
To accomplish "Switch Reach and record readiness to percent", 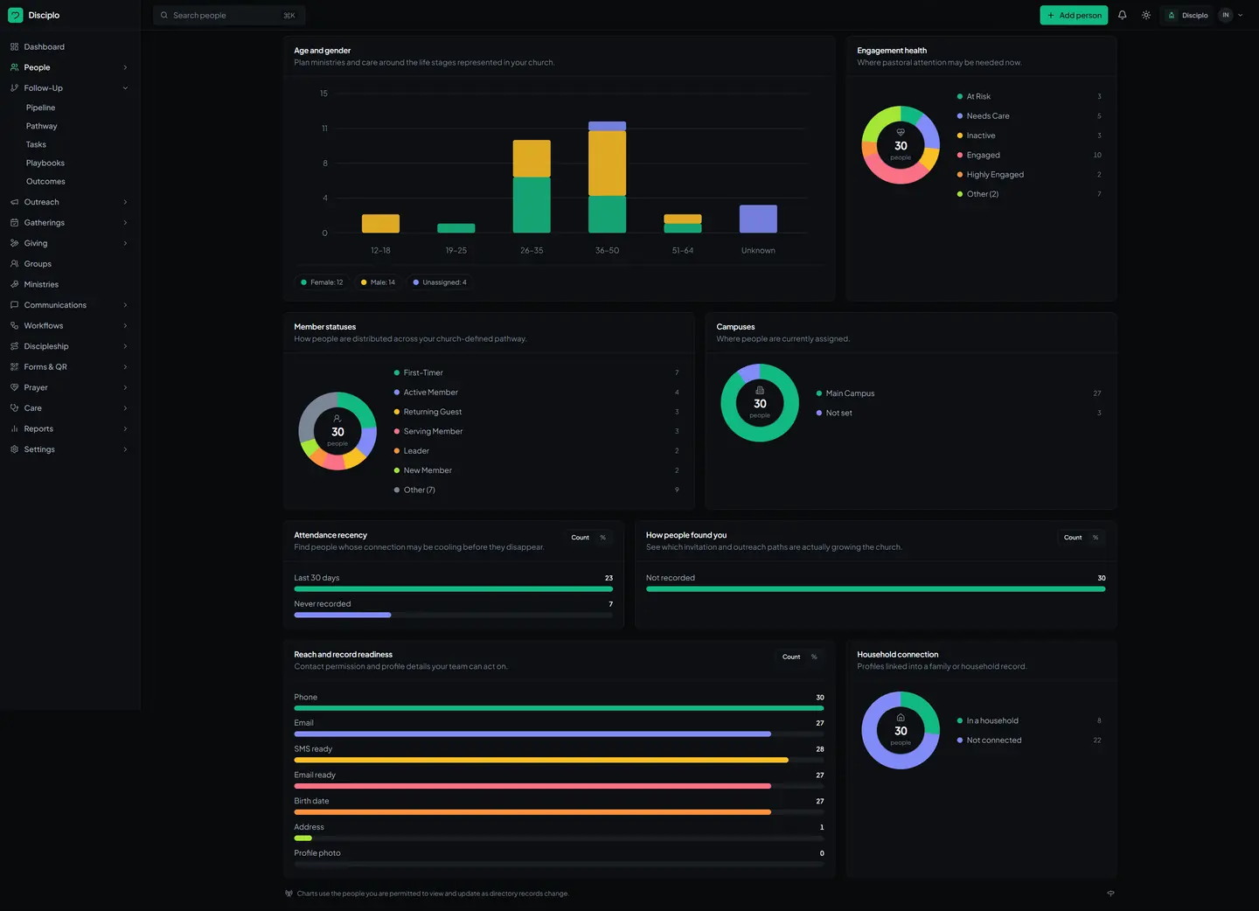I will [813, 657].
